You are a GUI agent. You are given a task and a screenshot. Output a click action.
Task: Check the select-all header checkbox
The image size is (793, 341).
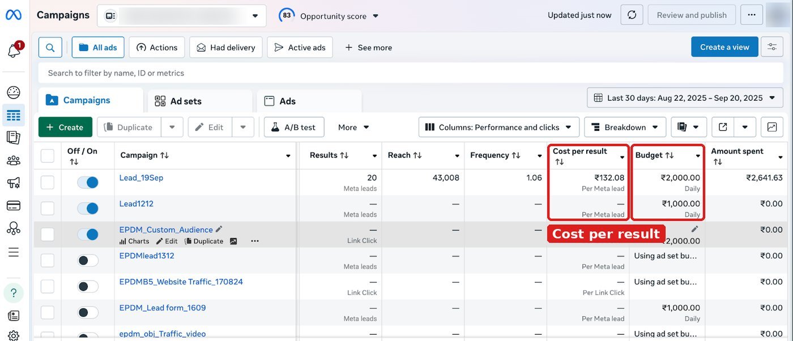point(48,156)
